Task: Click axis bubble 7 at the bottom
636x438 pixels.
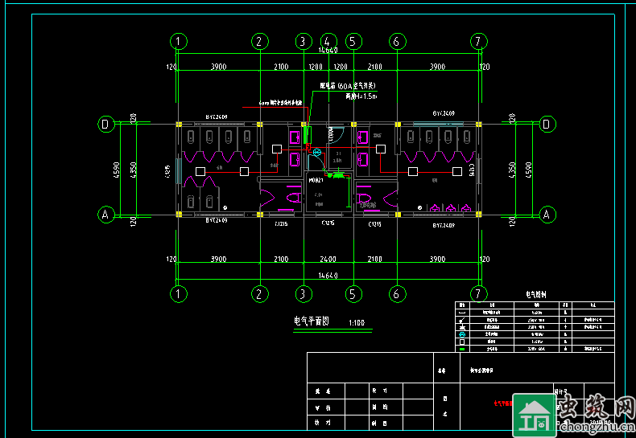Action: 478,293
